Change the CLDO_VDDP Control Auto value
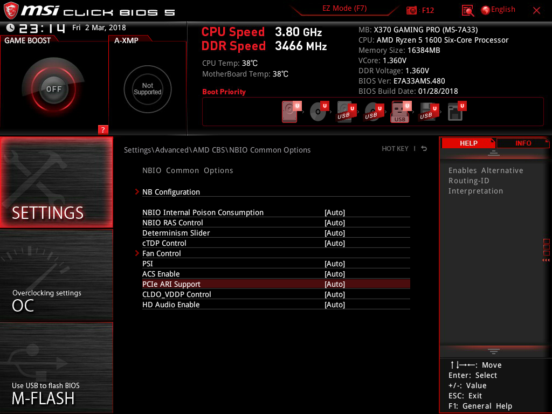This screenshot has width=552, height=414. [334, 294]
